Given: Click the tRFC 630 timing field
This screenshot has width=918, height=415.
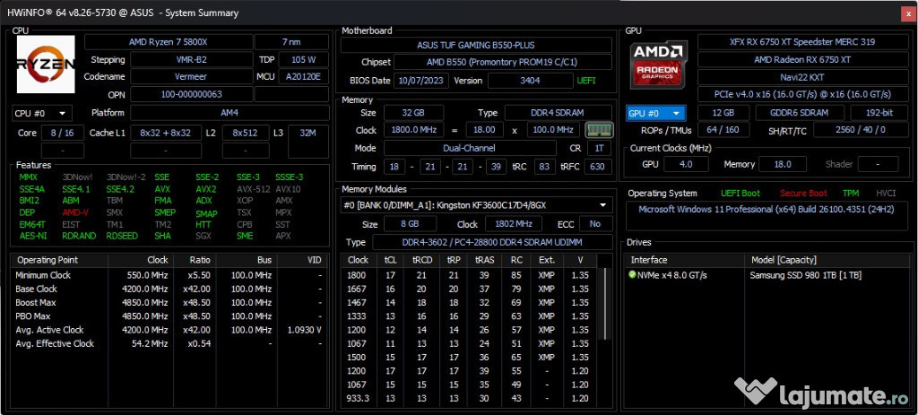Looking at the screenshot, I should pos(598,167).
